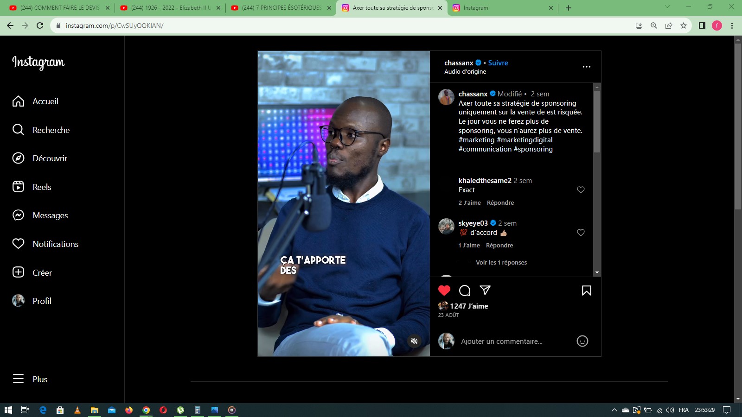Open the three-dot post options menu
This screenshot has width=742, height=417.
point(586,67)
